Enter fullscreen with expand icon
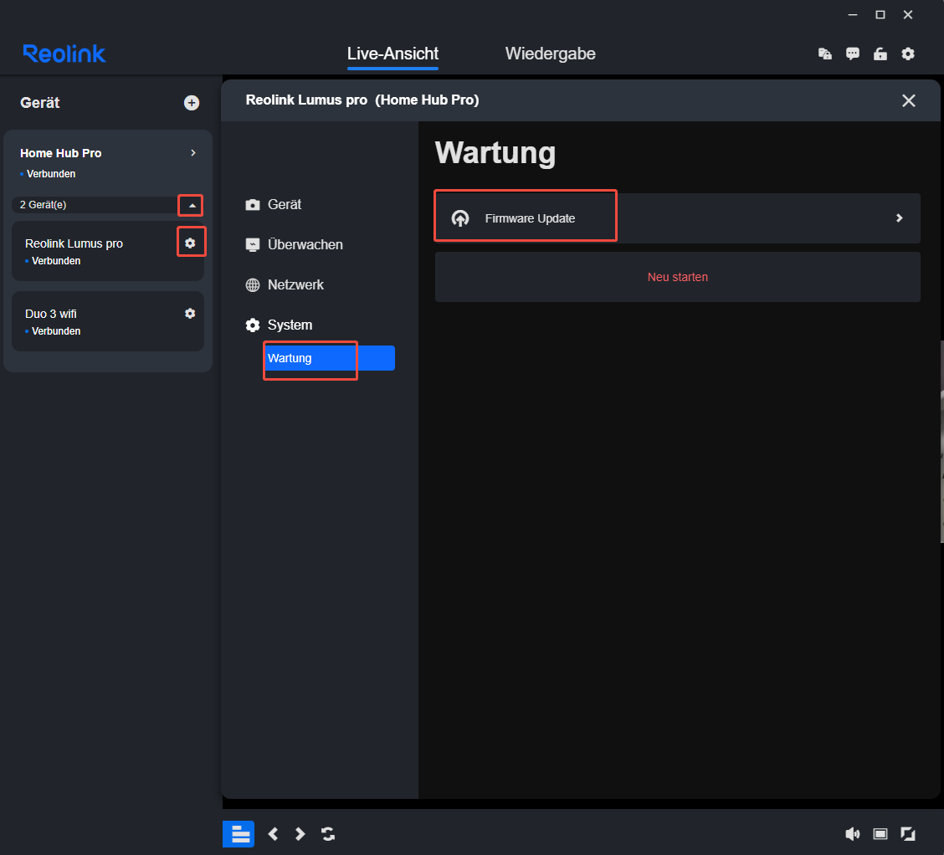The width and height of the screenshot is (944, 855). click(x=908, y=834)
